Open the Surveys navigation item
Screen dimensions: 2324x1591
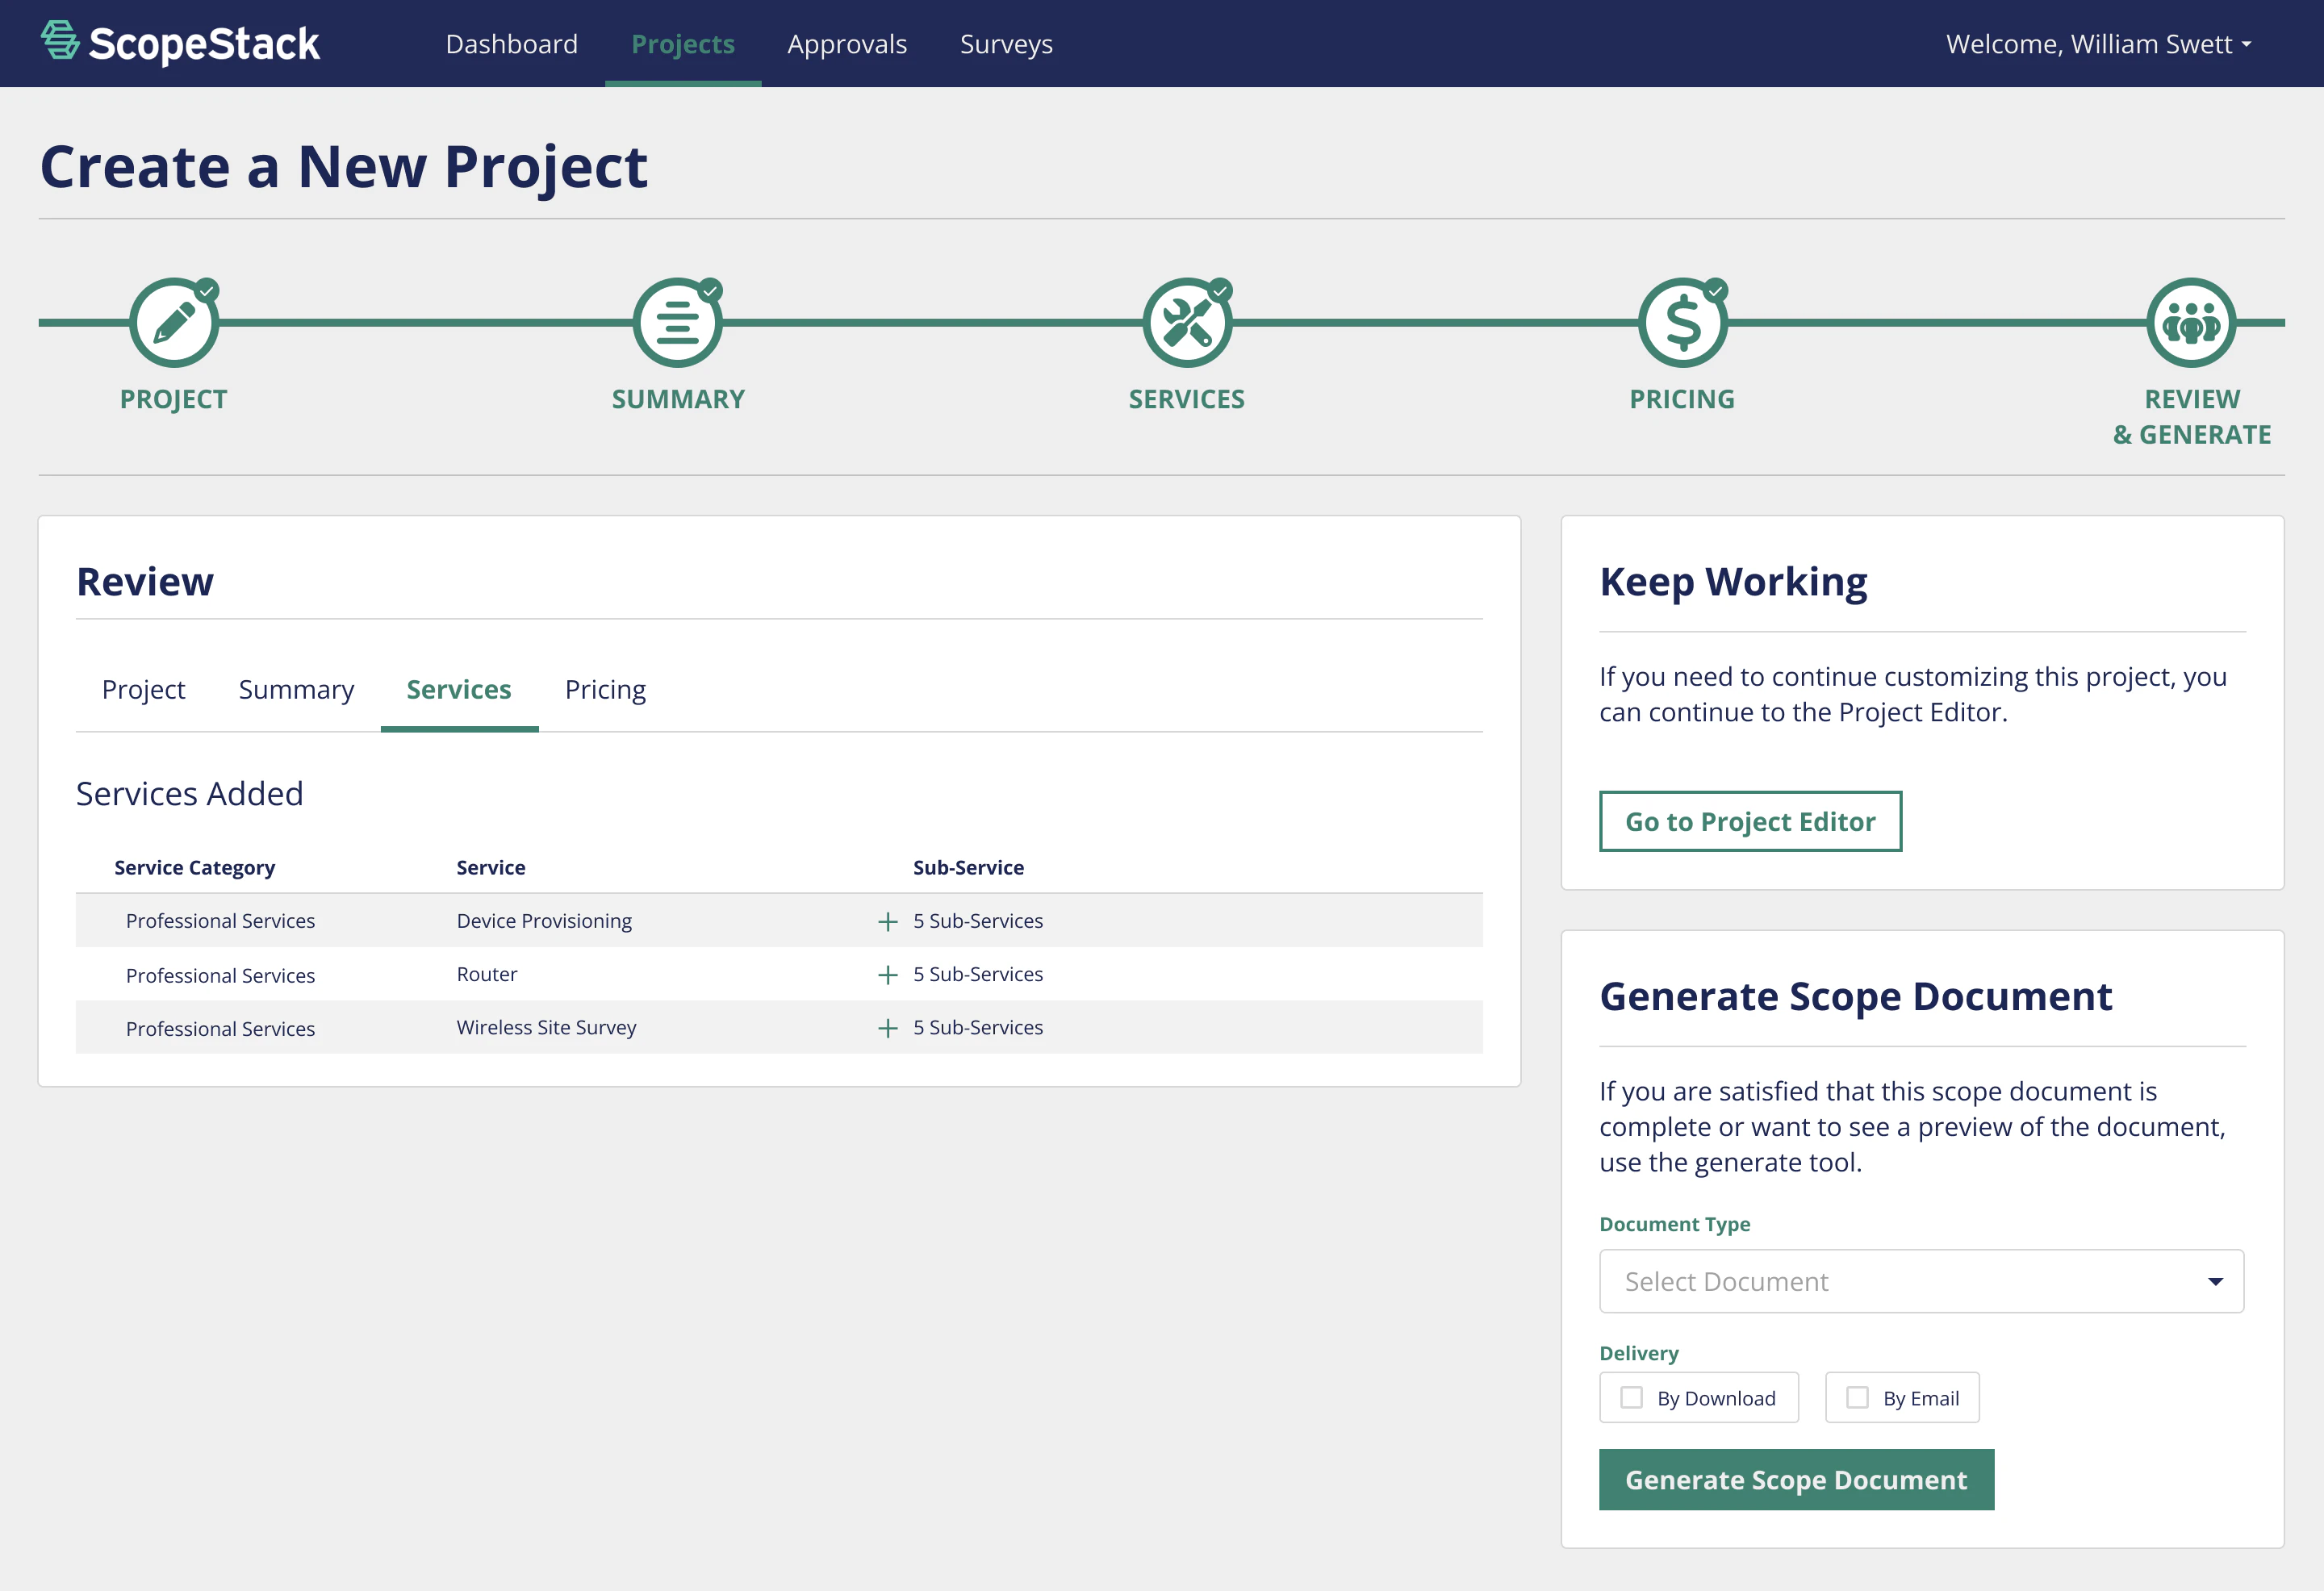point(1006,43)
